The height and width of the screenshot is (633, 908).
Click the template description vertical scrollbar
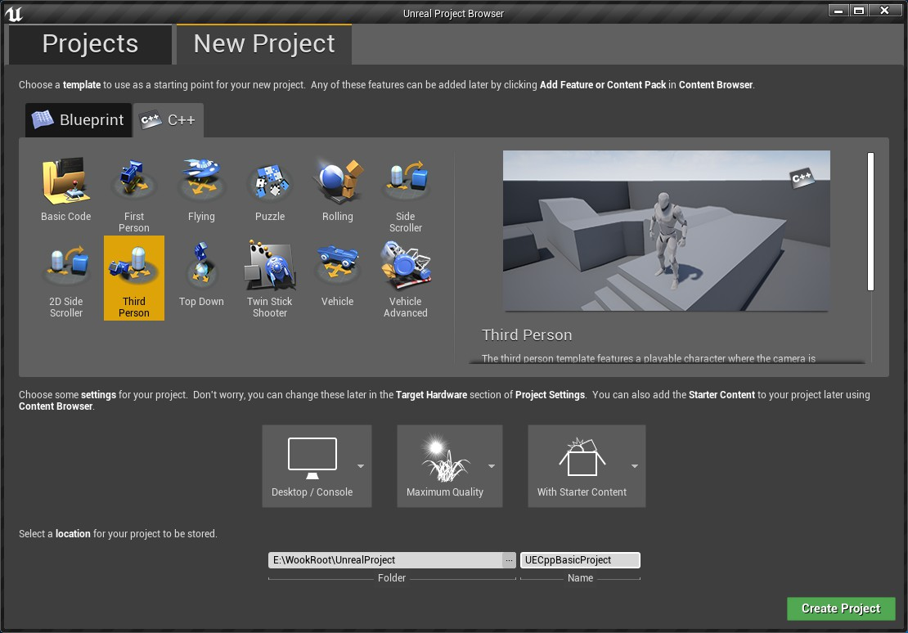pos(870,222)
